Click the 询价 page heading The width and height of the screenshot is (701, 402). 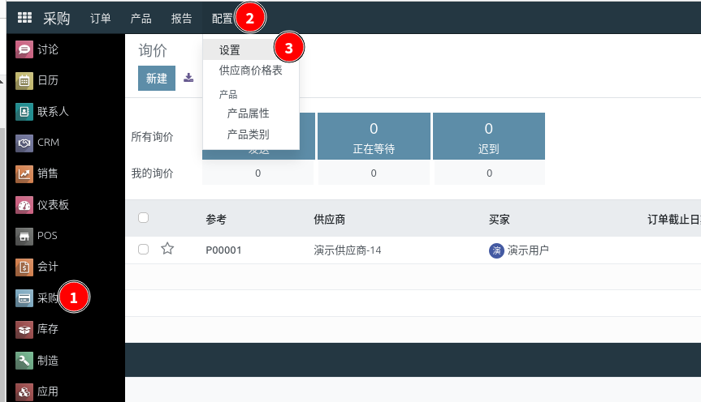[x=153, y=50]
